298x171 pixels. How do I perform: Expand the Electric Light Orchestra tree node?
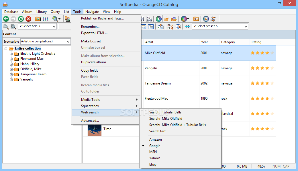11,54
